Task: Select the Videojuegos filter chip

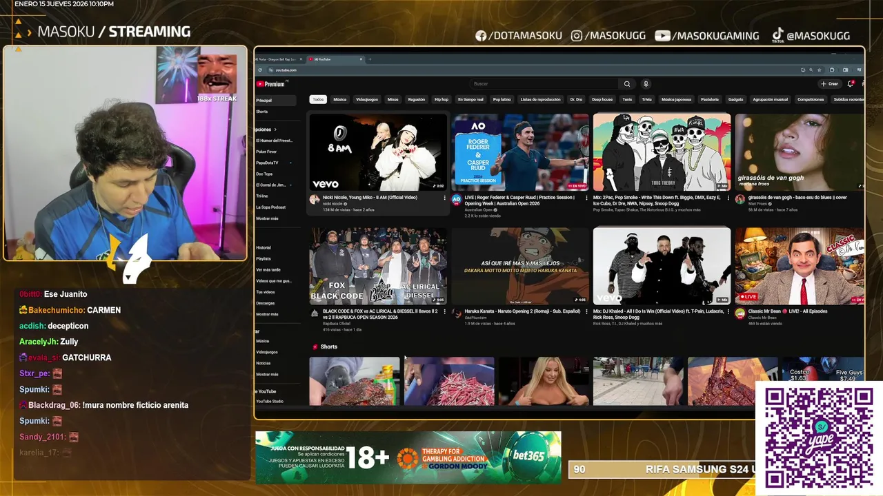Action: tap(367, 99)
